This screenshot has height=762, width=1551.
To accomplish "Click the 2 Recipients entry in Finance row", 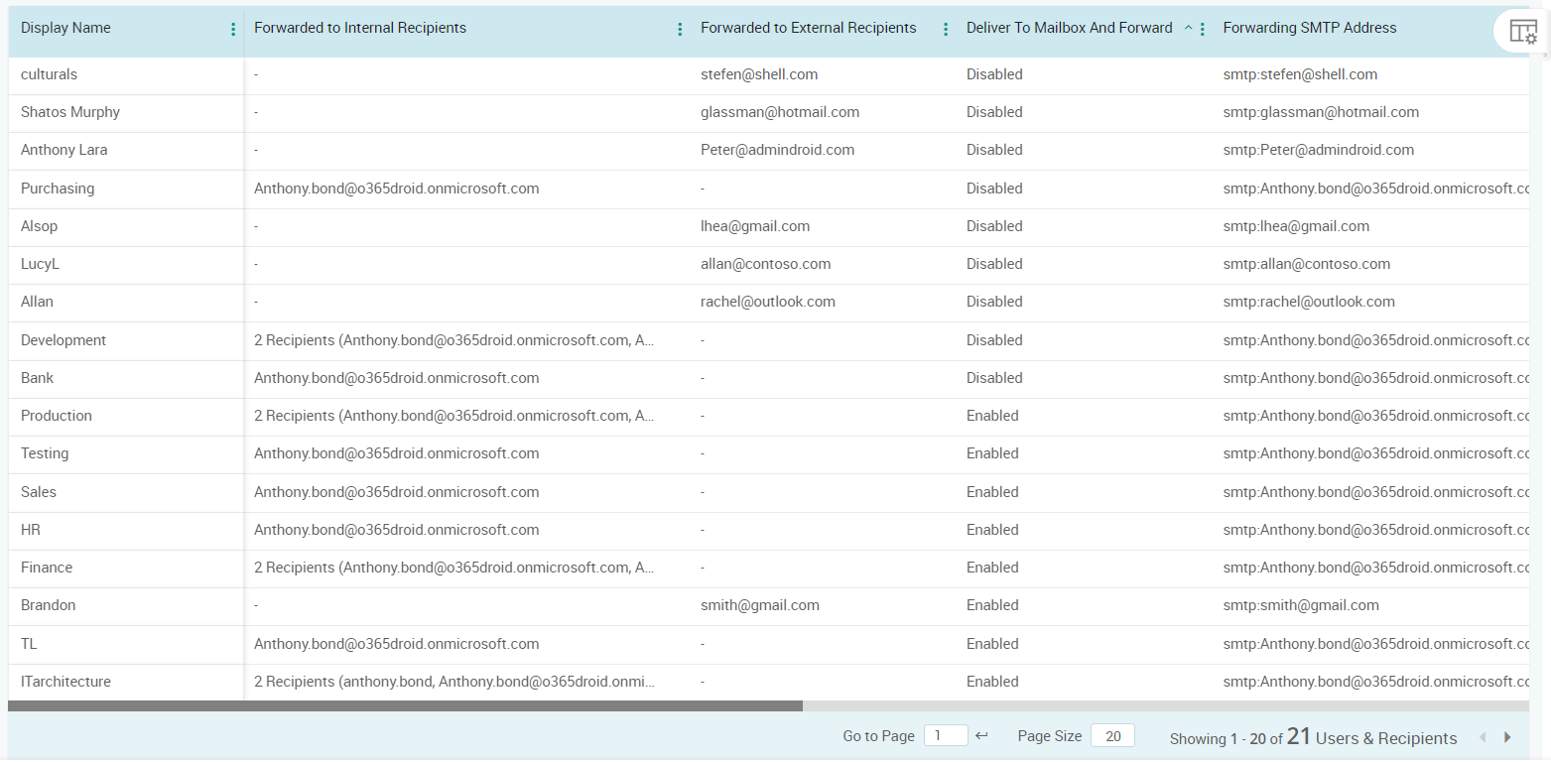I will (454, 568).
